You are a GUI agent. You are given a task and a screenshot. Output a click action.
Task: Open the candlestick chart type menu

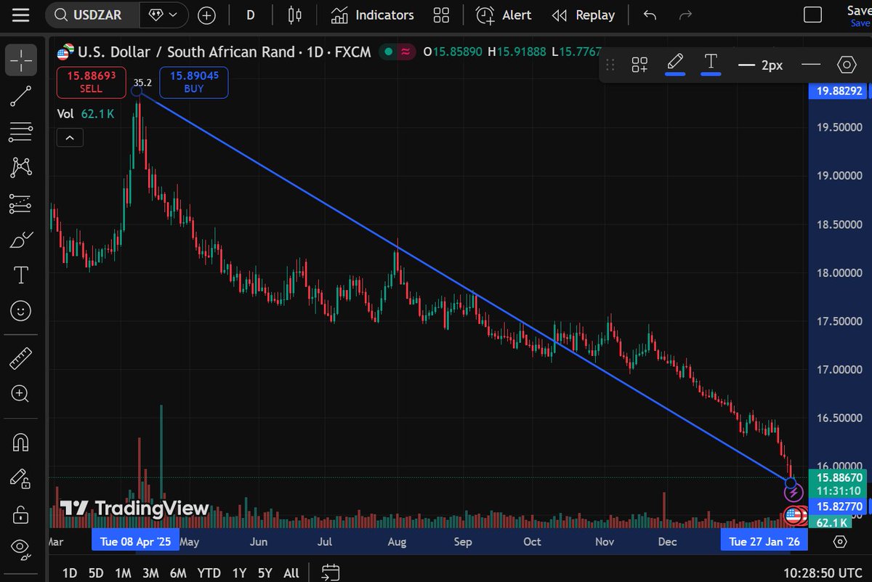(x=294, y=15)
